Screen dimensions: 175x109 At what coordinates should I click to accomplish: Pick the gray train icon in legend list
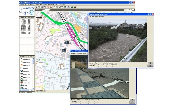tap(22, 59)
